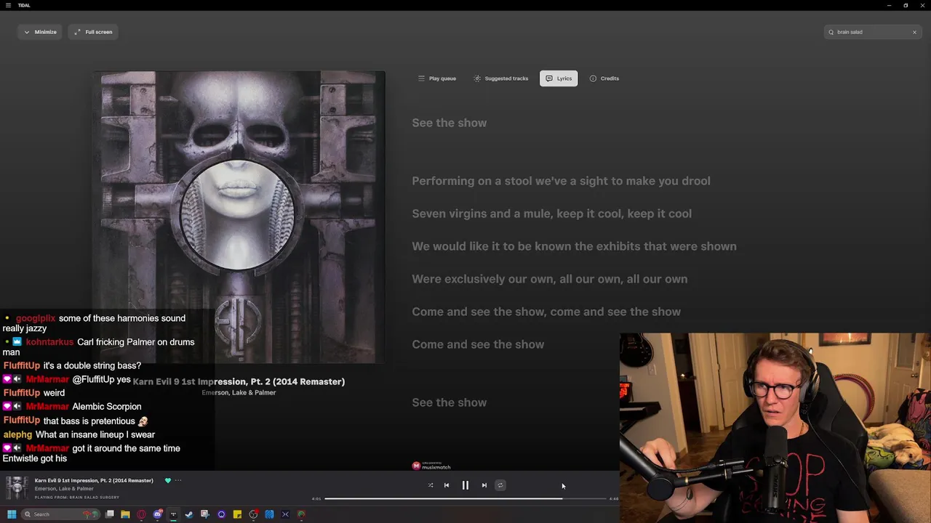Skip to the previous track
This screenshot has width=931, height=523.
(x=447, y=485)
